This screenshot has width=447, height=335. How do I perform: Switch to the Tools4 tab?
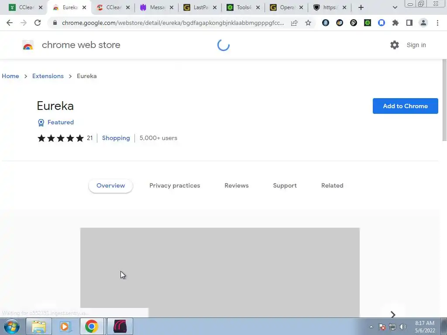click(243, 7)
